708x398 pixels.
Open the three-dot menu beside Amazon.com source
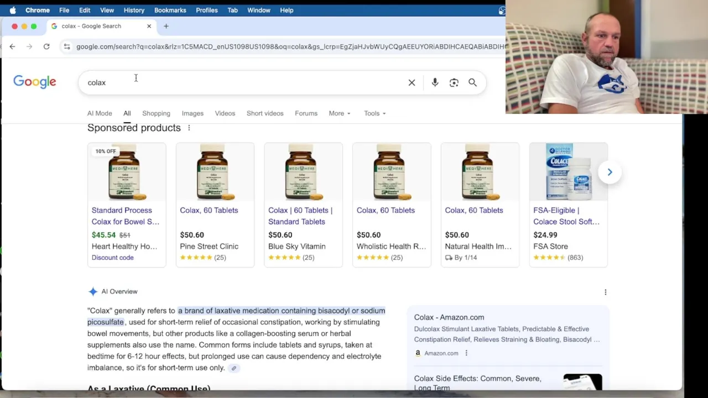coord(466,353)
